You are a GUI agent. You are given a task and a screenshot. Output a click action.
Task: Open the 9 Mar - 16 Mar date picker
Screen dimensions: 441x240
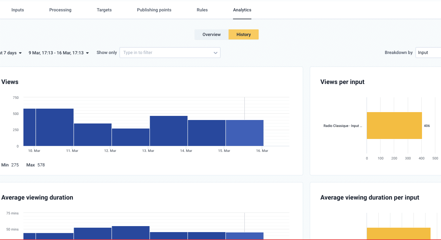click(x=59, y=53)
